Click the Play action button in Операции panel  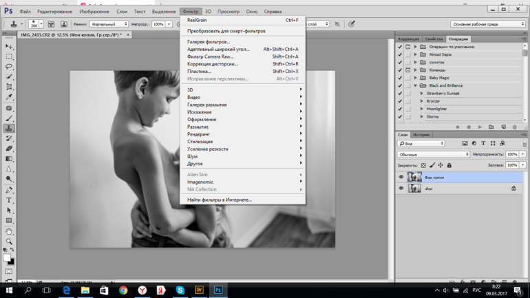[480, 127]
